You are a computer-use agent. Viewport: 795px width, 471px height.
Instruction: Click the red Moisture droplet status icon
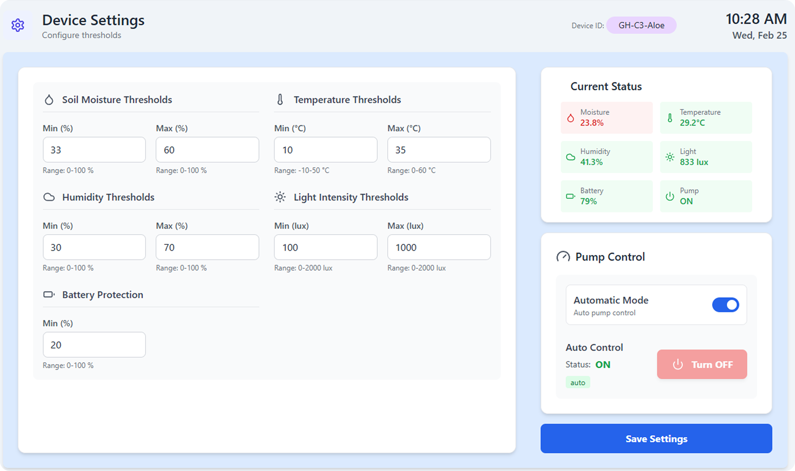tap(570, 118)
